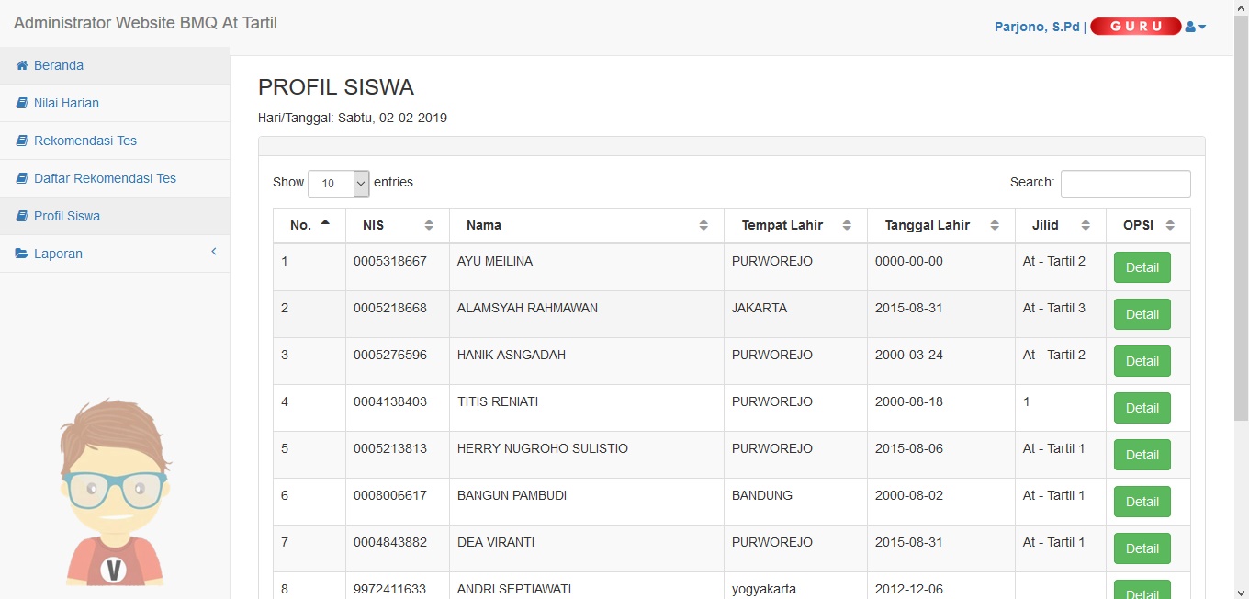Click the Nama column header text
Image resolution: width=1249 pixels, height=599 pixels.
[x=484, y=225]
